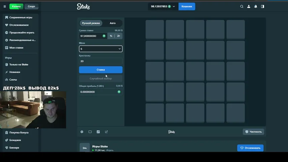Place bet with Ставка button
Image resolution: width=288 pixels, height=162 pixels.
point(101,70)
